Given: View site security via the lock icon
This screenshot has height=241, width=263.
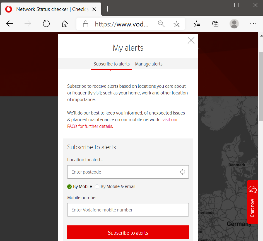Looking at the screenshot, I should tap(85, 24).
